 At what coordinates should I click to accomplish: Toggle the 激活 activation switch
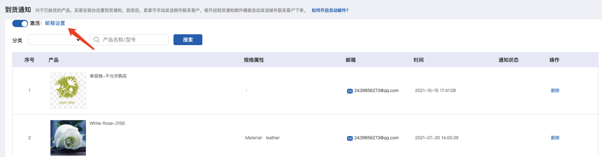point(20,23)
